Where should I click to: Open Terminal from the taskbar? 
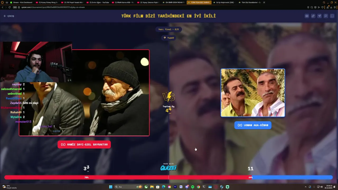(204, 187)
